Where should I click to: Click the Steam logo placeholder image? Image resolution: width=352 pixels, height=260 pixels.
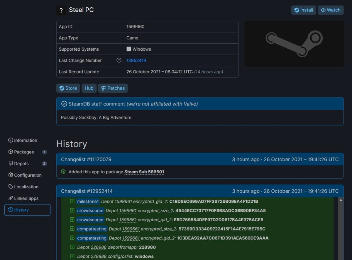click(294, 44)
